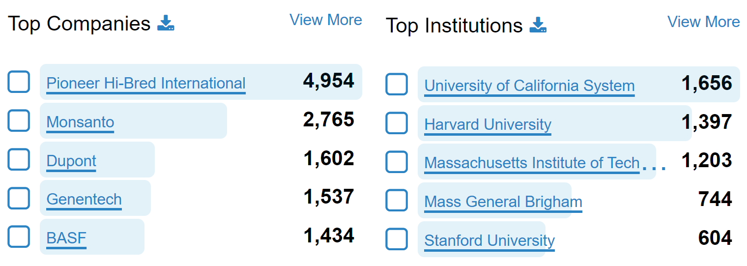Open View More for Top Companies
Screen dimensions: 747x266
[325, 20]
